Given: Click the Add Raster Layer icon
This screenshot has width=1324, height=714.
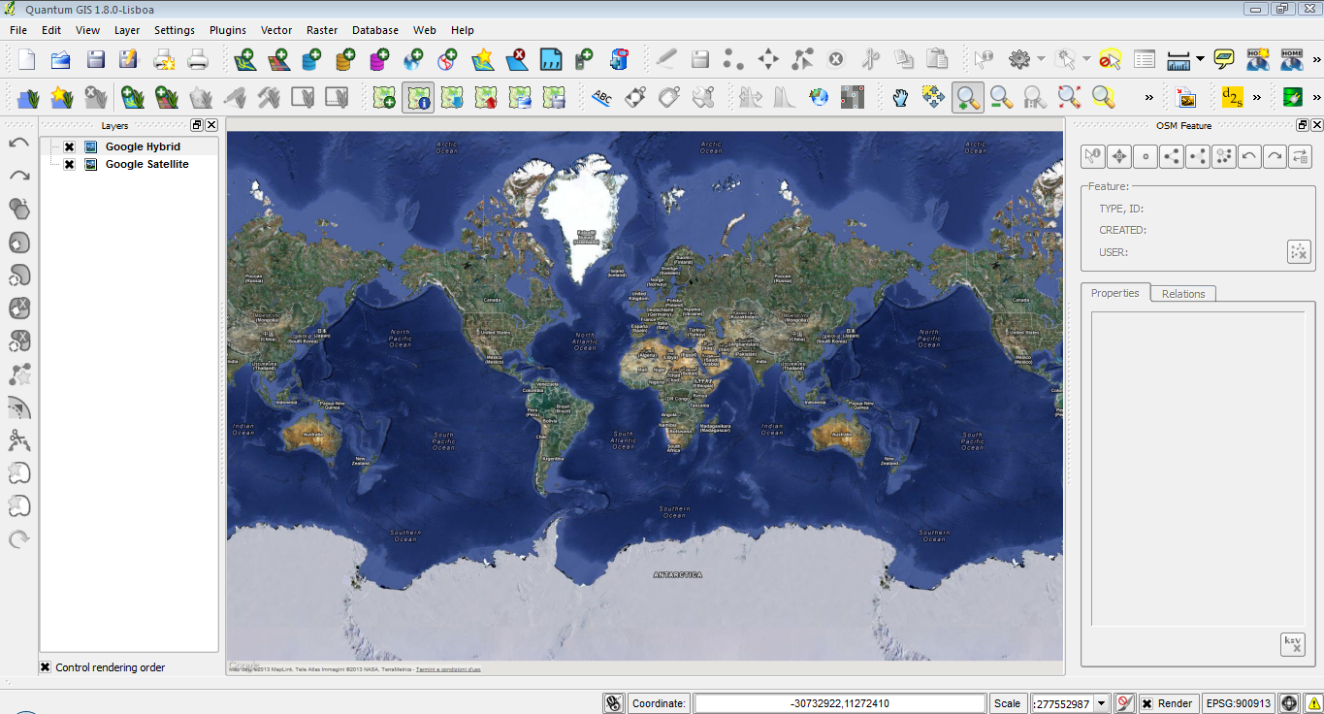Looking at the screenshot, I should 279,59.
